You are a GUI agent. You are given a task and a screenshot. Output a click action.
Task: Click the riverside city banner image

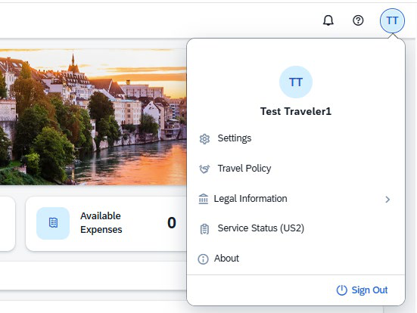[93, 116]
